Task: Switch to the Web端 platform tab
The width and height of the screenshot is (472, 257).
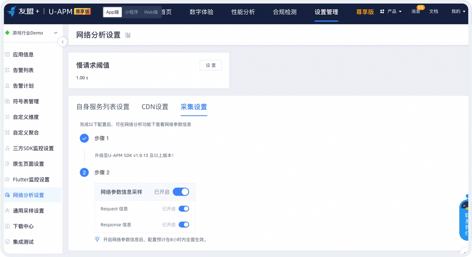Action: 151,12
